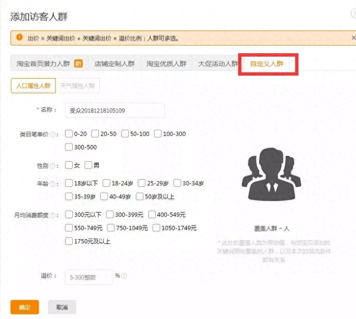
Task: Check the 550-749元 spending checkbox
Action: pos(69,228)
